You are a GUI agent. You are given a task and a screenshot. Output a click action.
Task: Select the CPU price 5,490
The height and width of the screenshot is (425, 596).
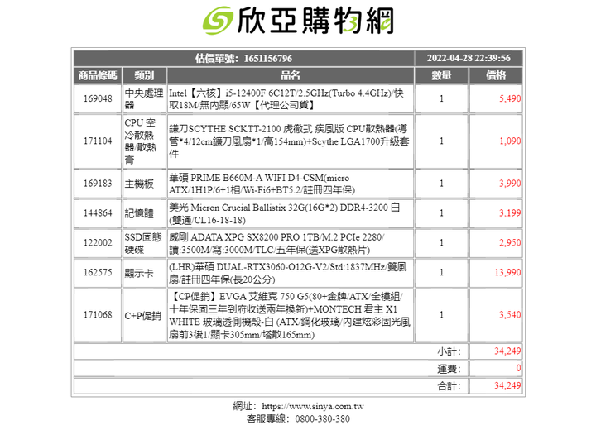pyautogui.click(x=510, y=98)
